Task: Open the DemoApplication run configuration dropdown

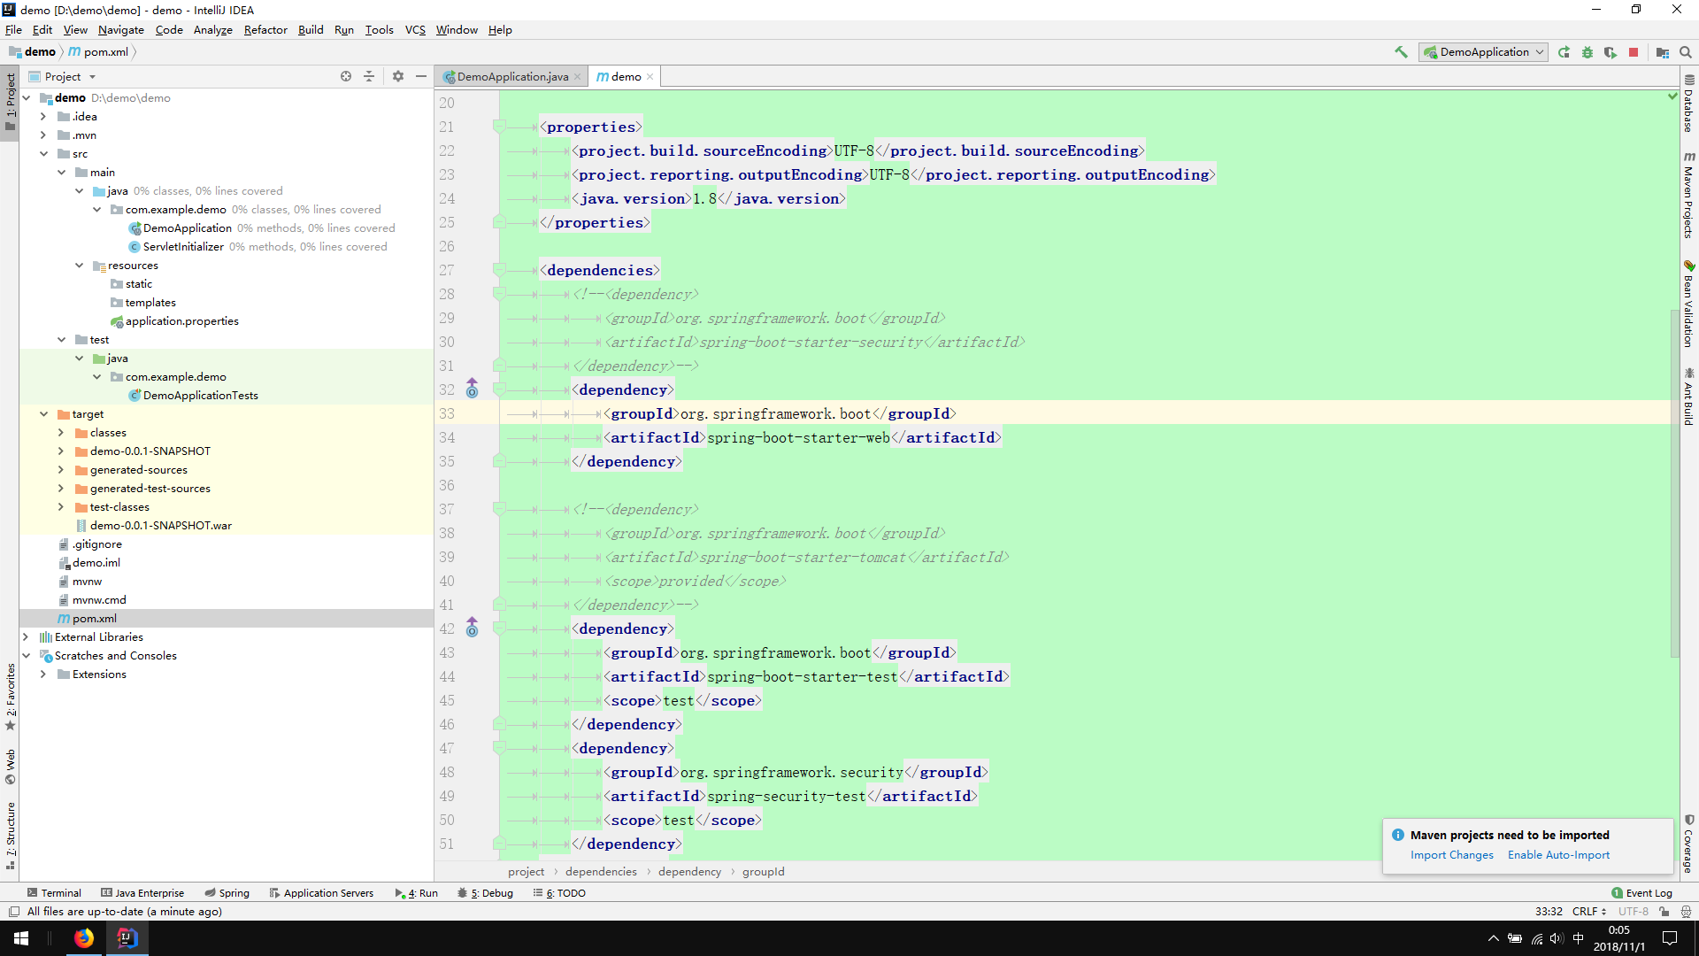Action: click(1483, 52)
